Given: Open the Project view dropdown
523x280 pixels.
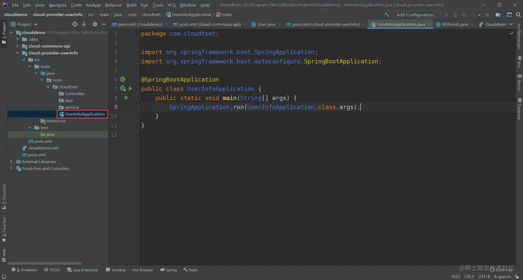Looking at the screenshot, I should [x=36, y=25].
